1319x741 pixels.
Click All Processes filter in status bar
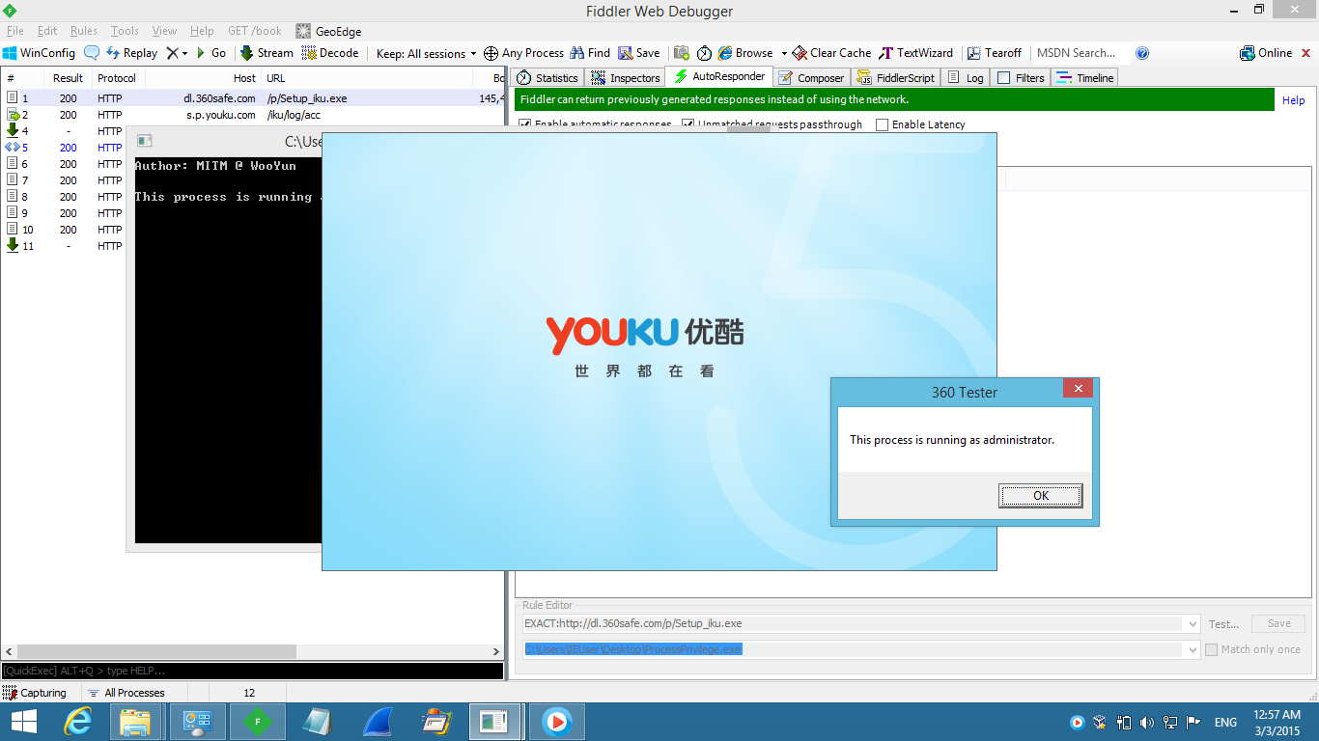(x=126, y=693)
